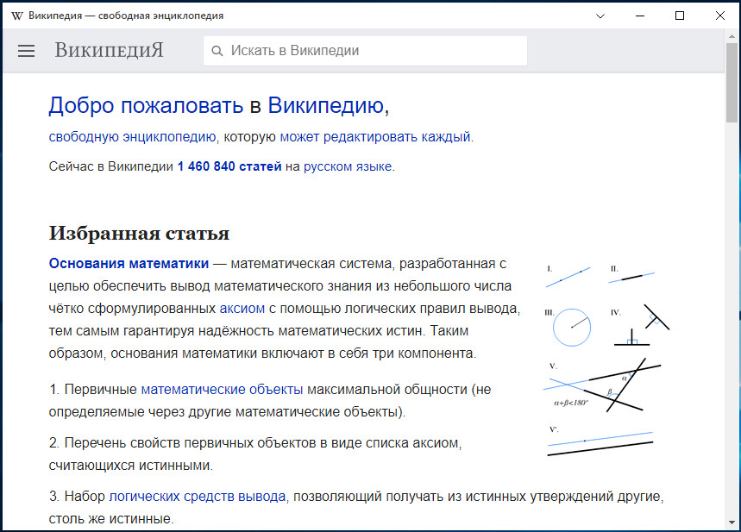Screen dimensions: 741x532
Task: Open the hamburger menu
Action: [x=26, y=51]
